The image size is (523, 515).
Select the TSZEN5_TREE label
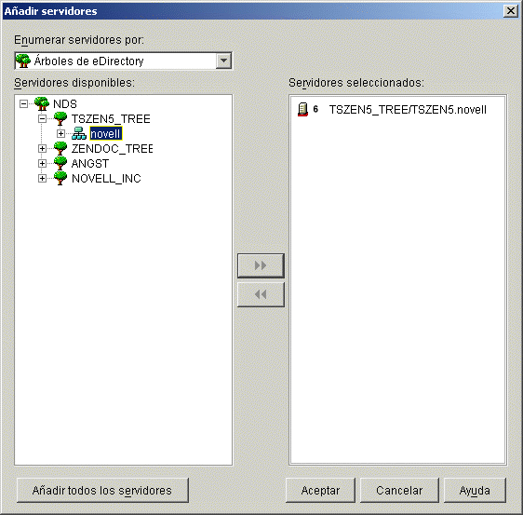(x=111, y=119)
